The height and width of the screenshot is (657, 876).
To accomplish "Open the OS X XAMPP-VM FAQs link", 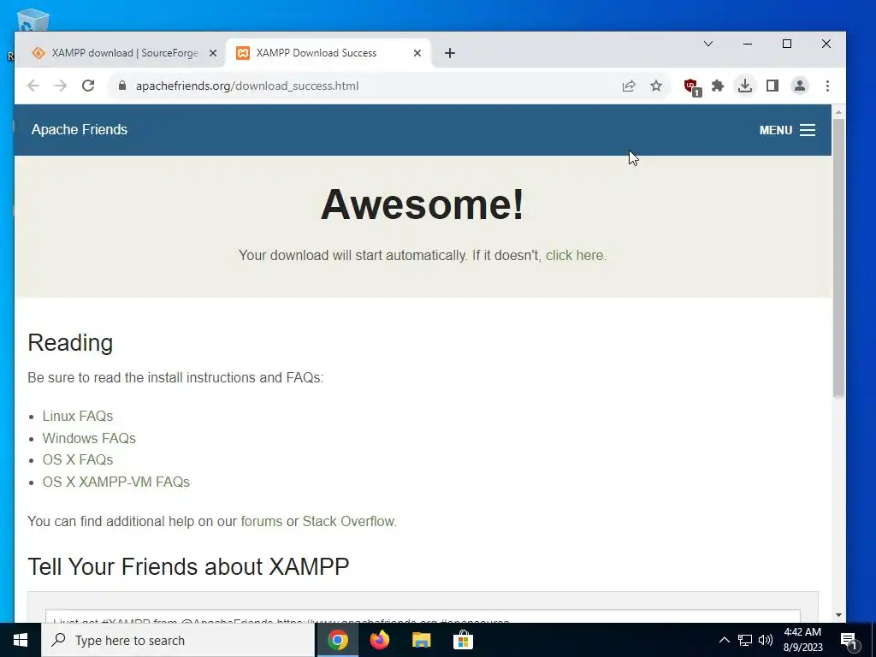I will coord(116,482).
